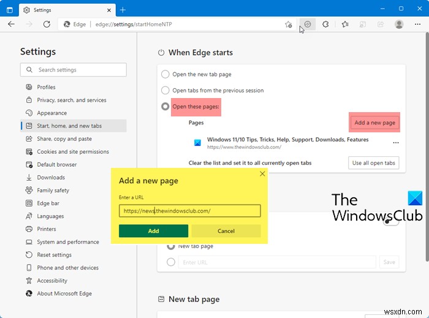Close the Settings tab
This screenshot has height=318, width=429.
coord(109,10)
